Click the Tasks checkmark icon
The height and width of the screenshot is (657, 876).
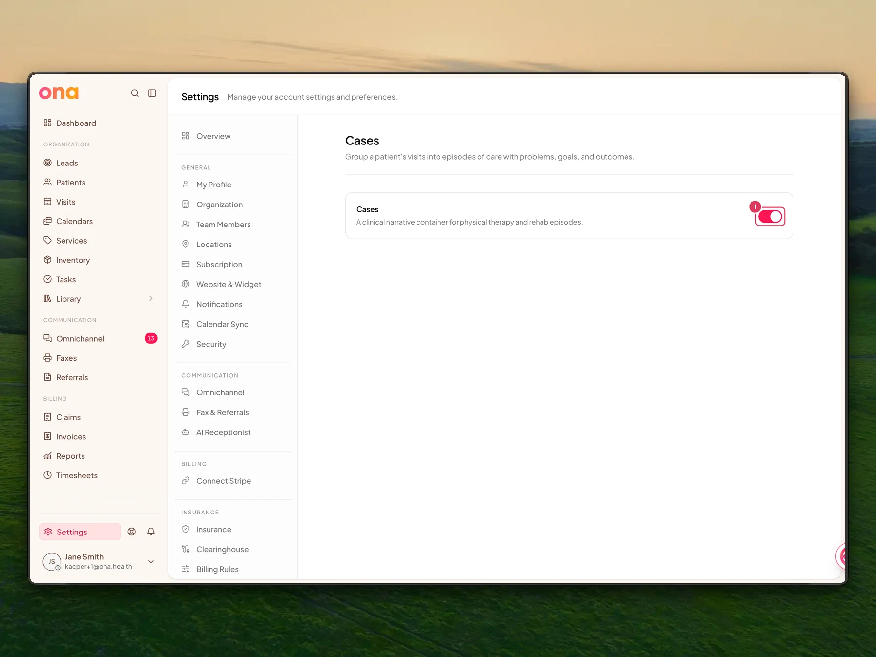[x=47, y=279]
